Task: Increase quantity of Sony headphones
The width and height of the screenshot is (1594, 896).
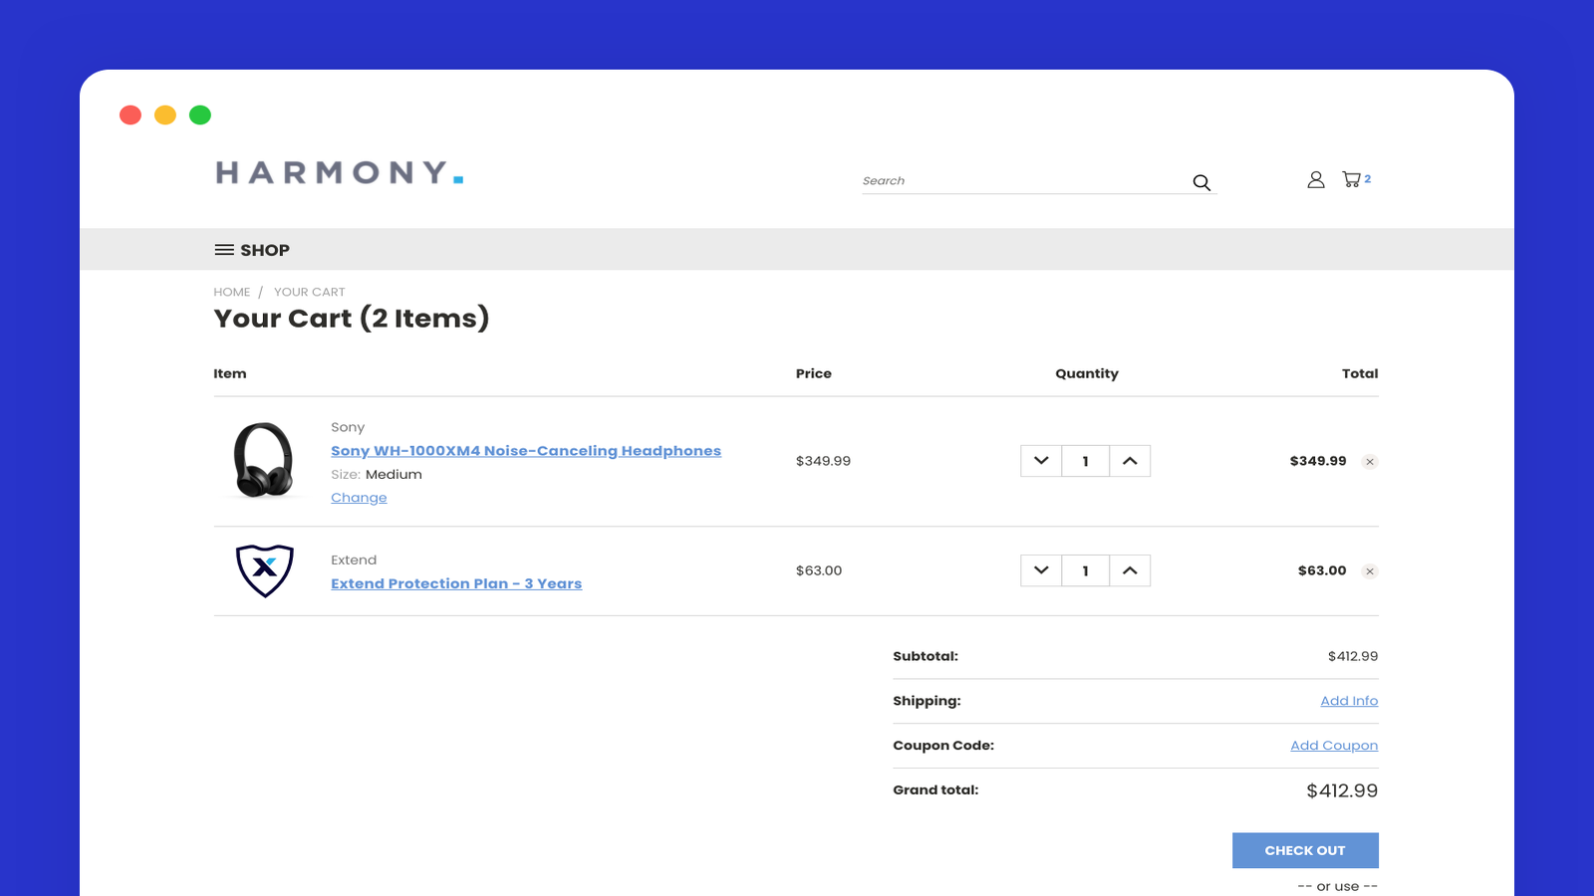Action: point(1130,461)
